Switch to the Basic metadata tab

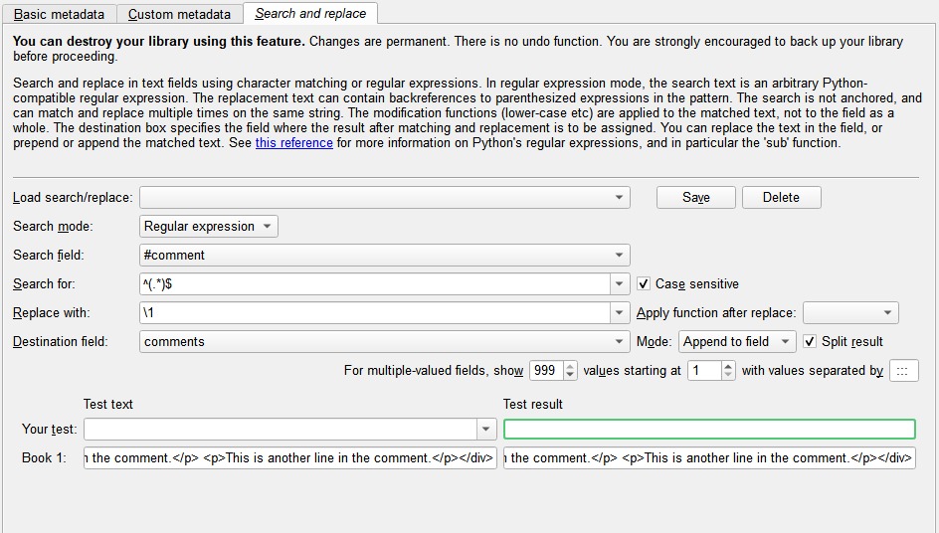tap(59, 14)
